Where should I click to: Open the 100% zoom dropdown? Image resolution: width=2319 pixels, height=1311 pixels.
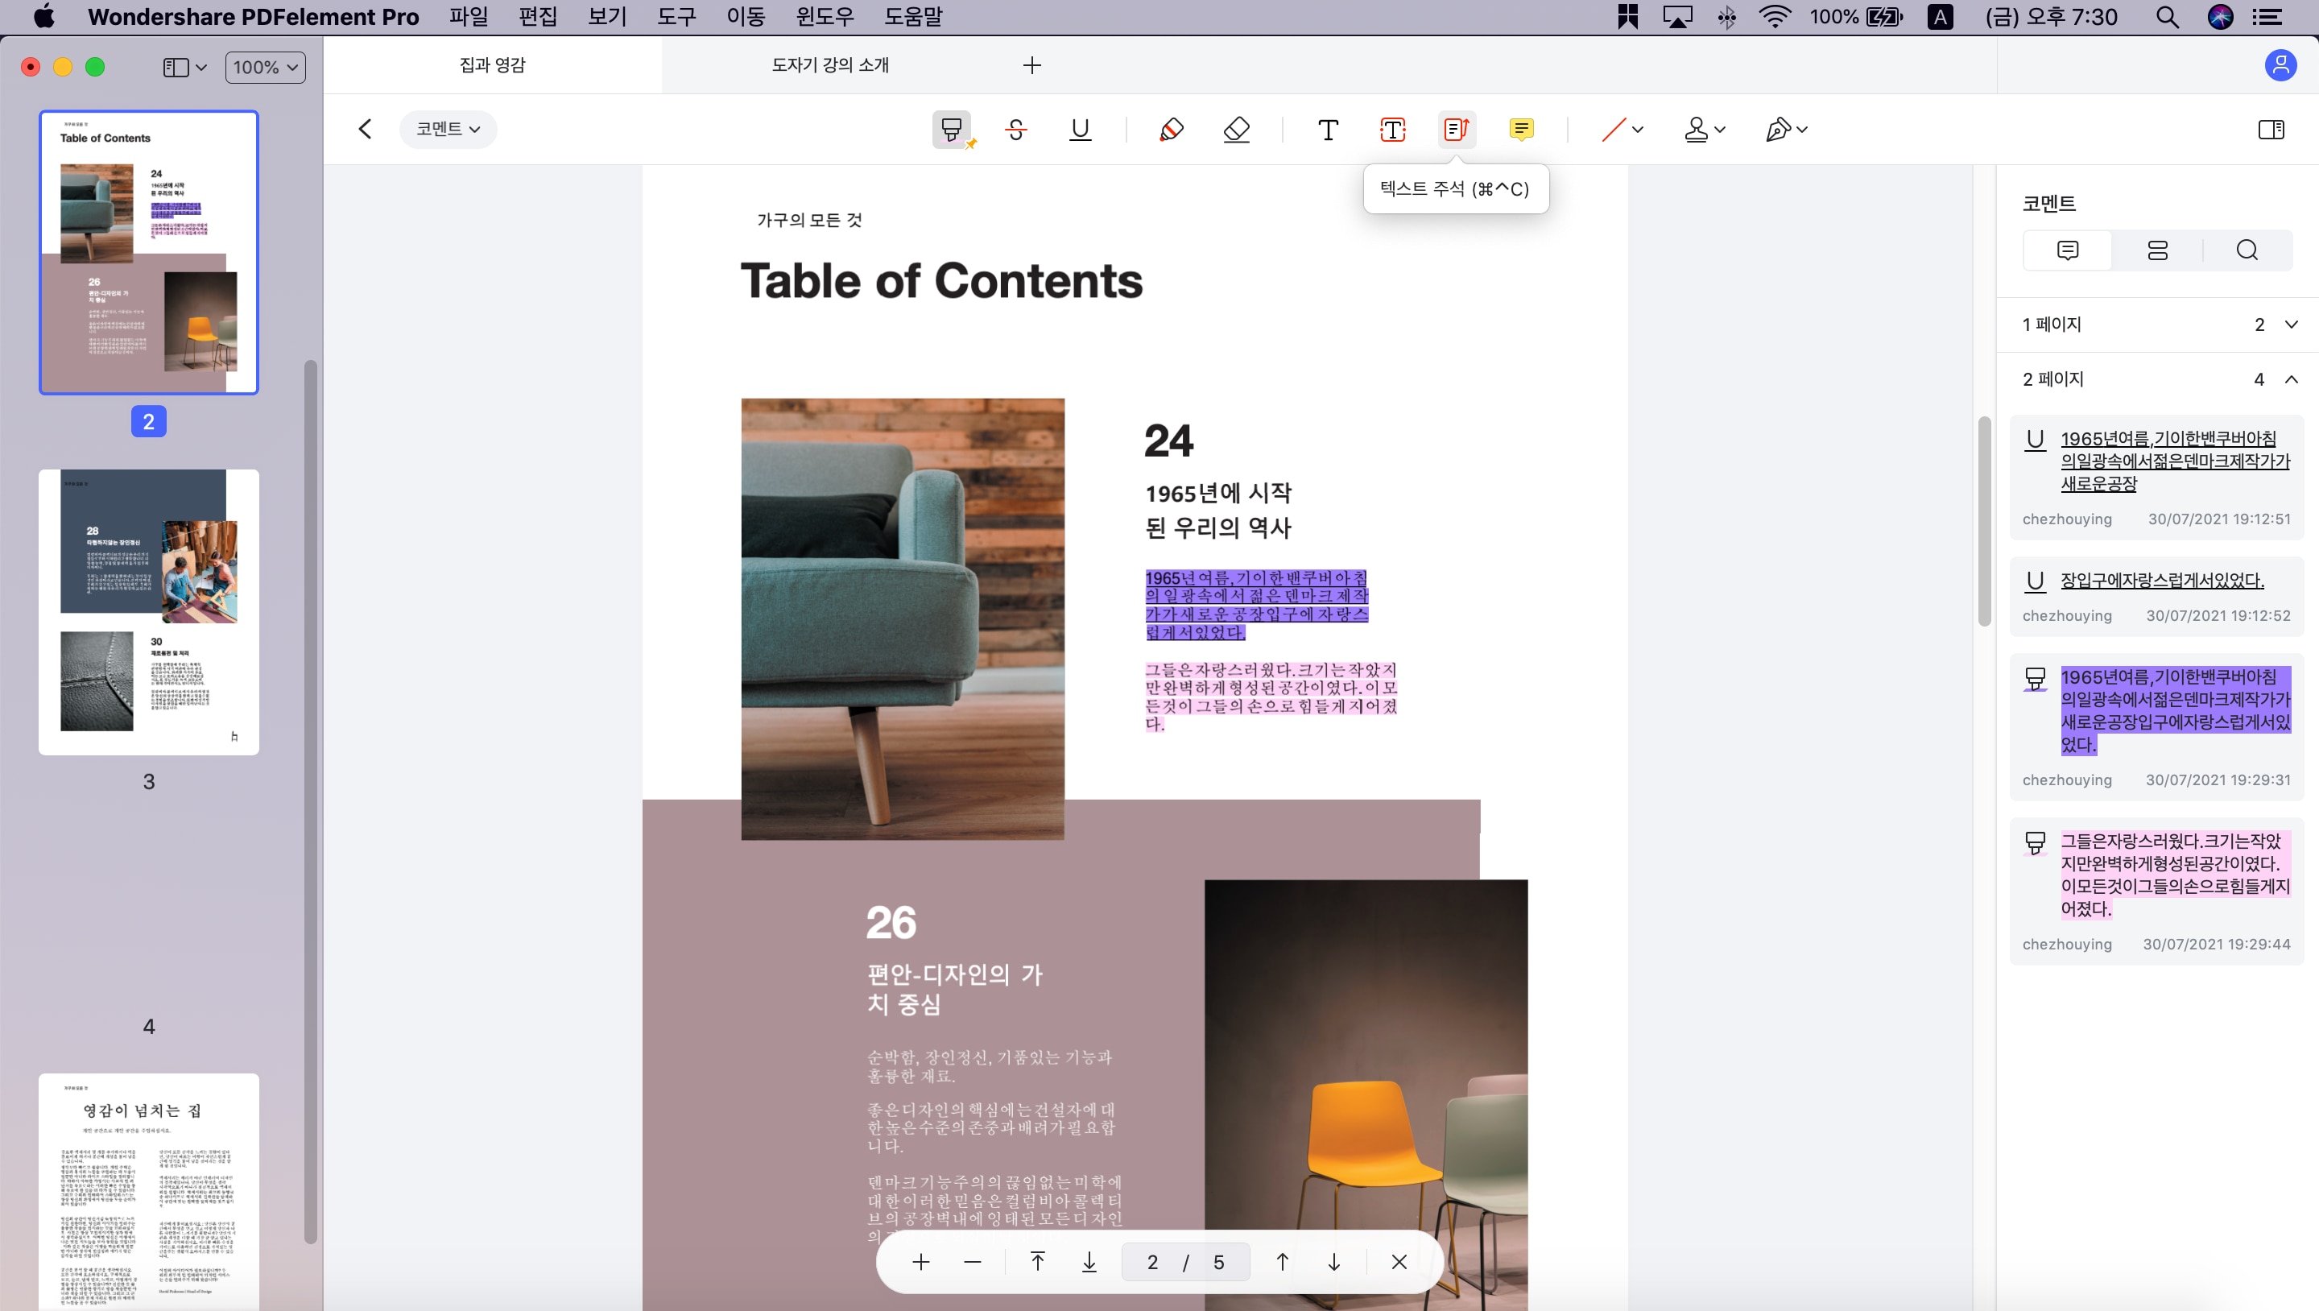(265, 68)
